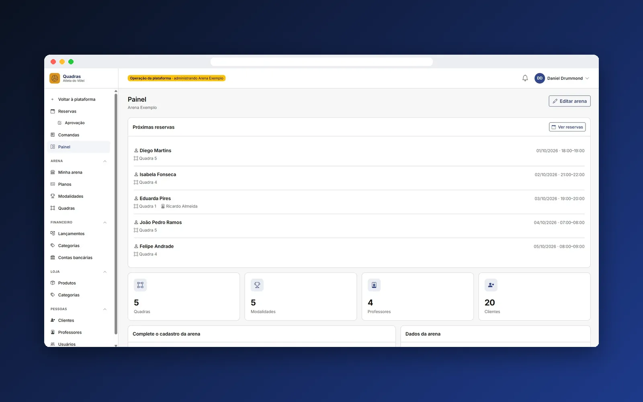Viewport: 643px width, 402px height.
Task: Collapse the LOJA sidebar section
Action: [105, 272]
